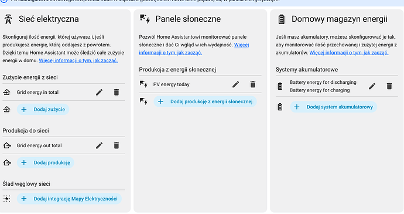Delete Grid energy out total entry

[117, 145]
